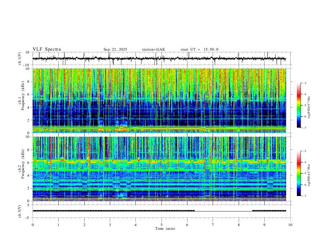
Task: Click the 'ch.3(V)' axis label
Action: 20,211
